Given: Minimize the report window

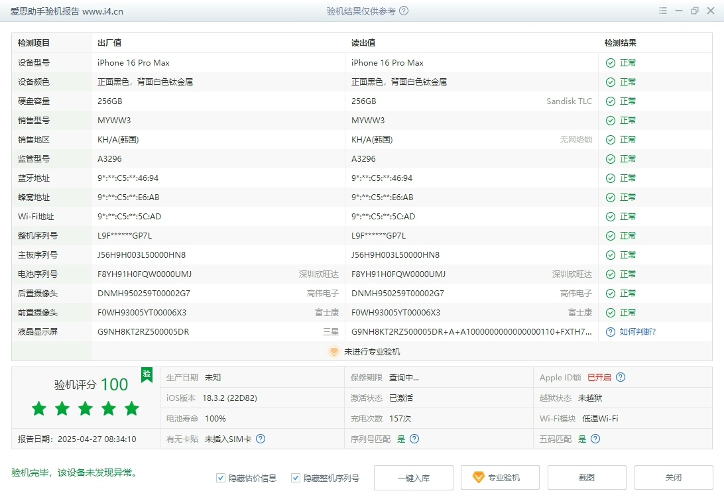Looking at the screenshot, I should pyautogui.click(x=679, y=11).
